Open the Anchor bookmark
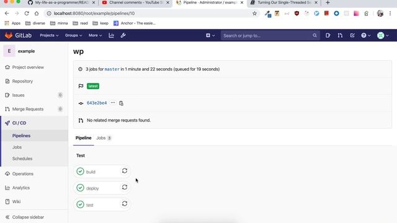397x223 pixels. pos(135,24)
